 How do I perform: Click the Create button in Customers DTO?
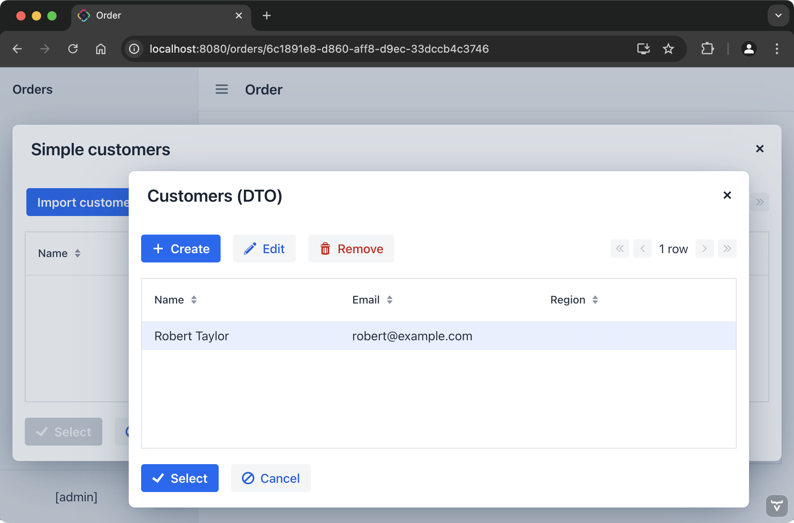click(181, 248)
